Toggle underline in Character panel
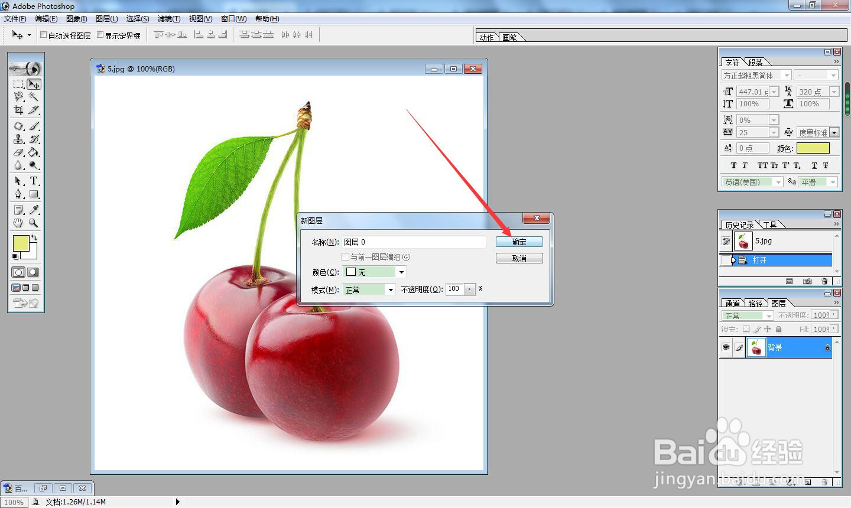This screenshot has height=508, width=851. 814,165
